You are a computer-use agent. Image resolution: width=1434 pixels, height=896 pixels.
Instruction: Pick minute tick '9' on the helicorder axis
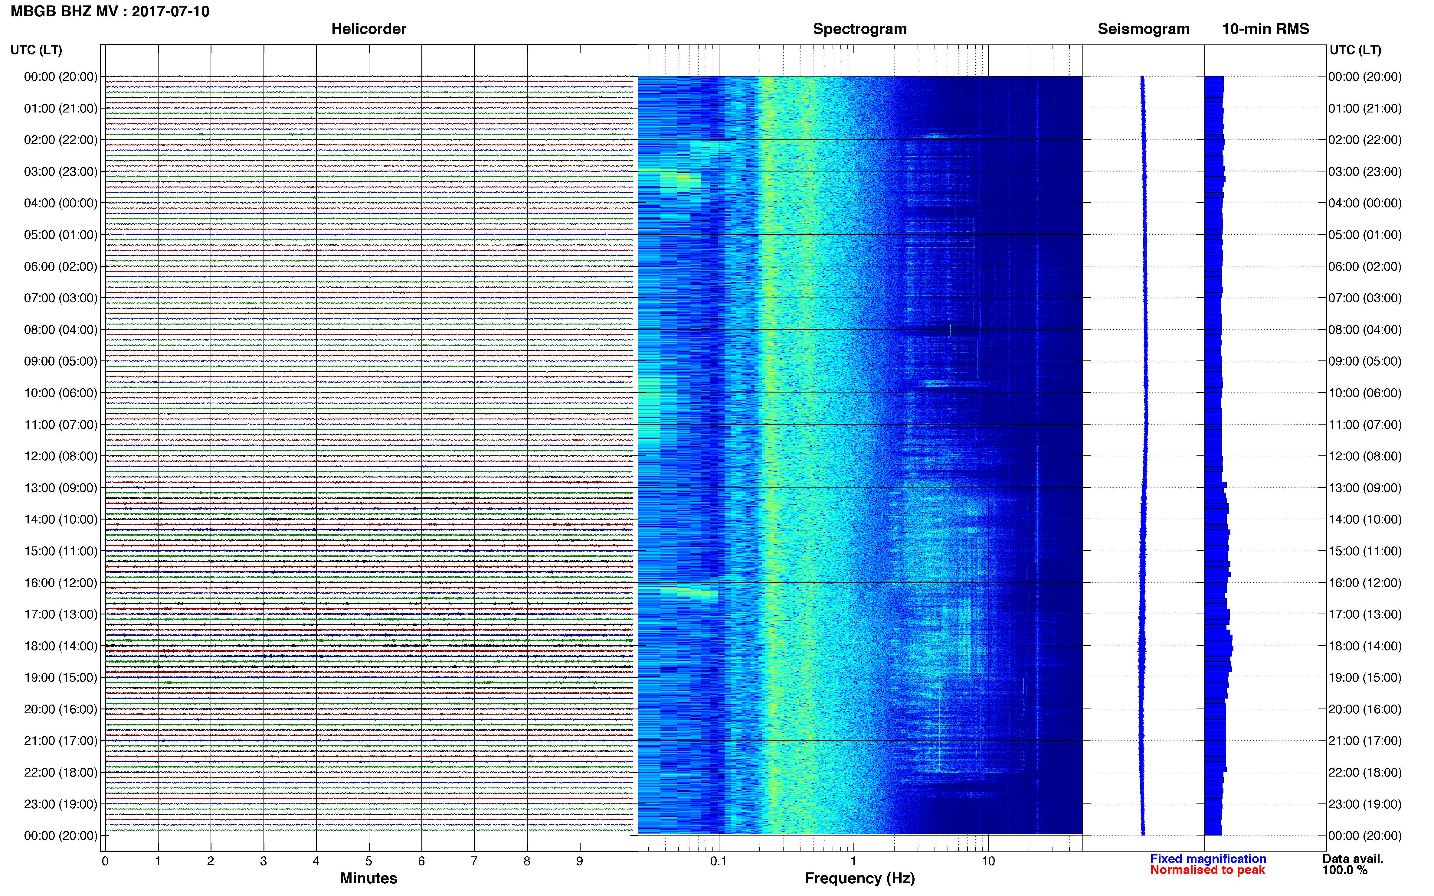[579, 861]
